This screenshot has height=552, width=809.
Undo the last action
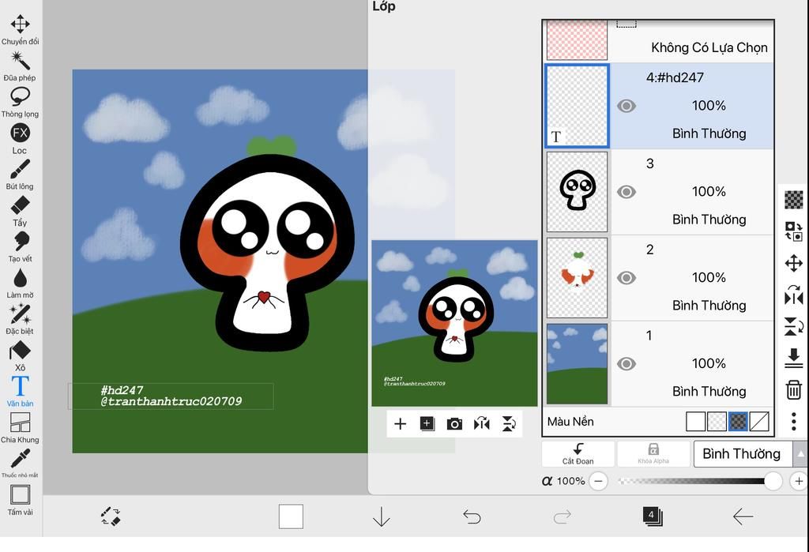pyautogui.click(x=472, y=516)
